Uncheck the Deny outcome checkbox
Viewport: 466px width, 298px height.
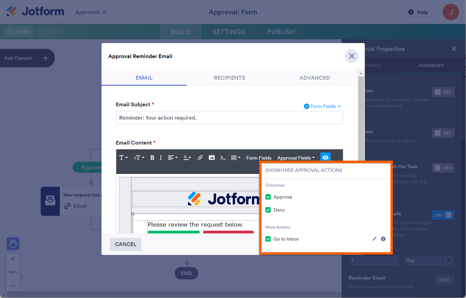pos(268,210)
